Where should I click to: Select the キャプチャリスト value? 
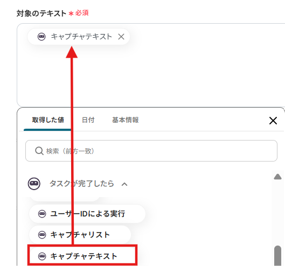80,235
